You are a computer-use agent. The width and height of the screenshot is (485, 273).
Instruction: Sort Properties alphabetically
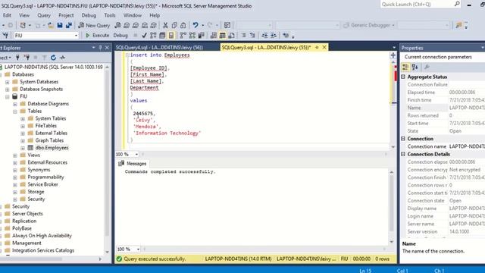click(415, 67)
